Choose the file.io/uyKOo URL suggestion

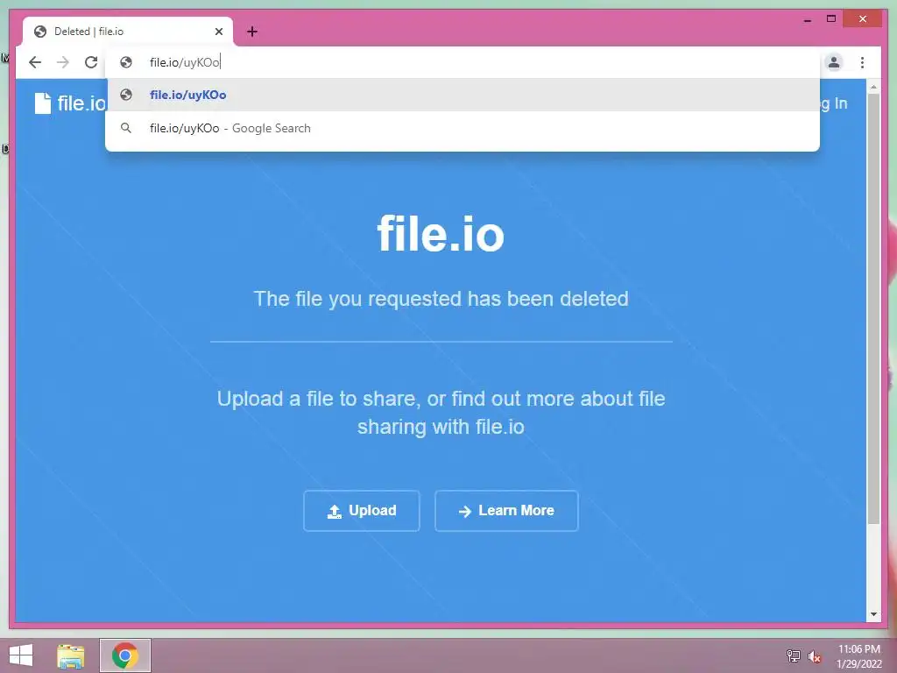tap(463, 95)
